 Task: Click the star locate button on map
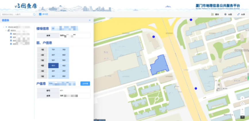[x=242, y=98]
